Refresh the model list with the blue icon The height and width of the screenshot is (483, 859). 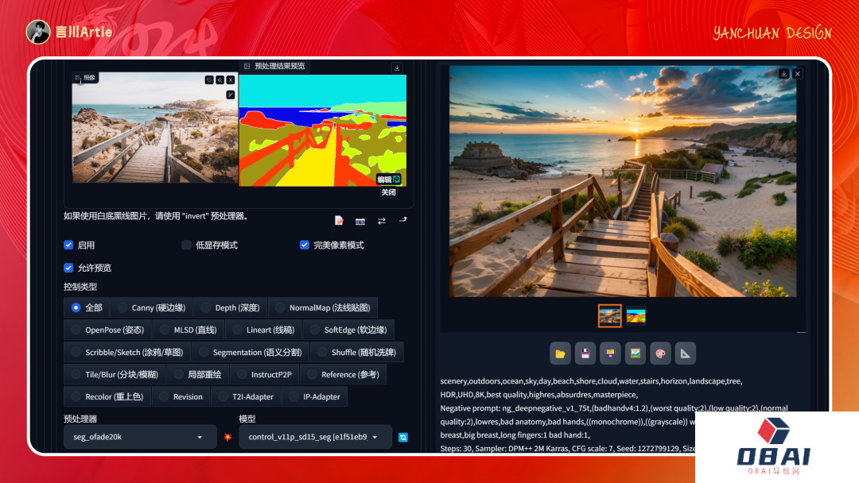(403, 437)
